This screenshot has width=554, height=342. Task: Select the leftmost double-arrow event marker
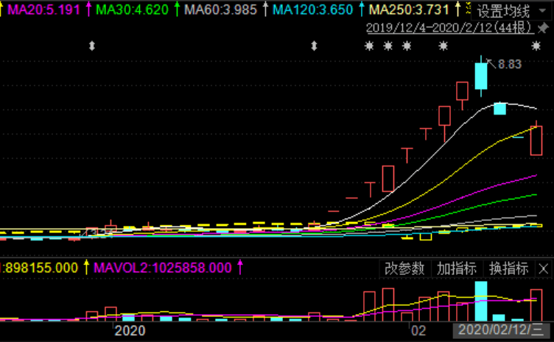(92, 46)
